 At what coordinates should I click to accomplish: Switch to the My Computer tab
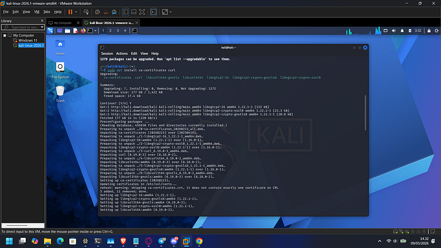(63, 23)
